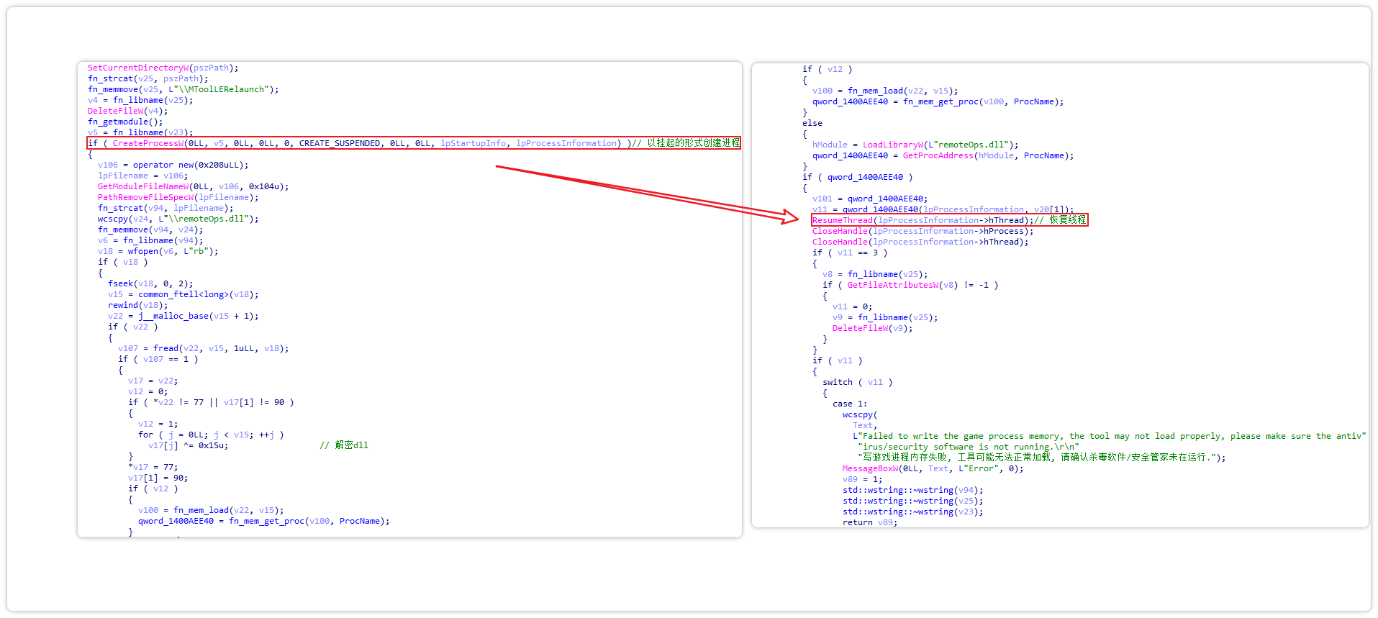1378x618 pixels.
Task: Click the ~wstring(v25) destructor line
Action: coord(912,501)
